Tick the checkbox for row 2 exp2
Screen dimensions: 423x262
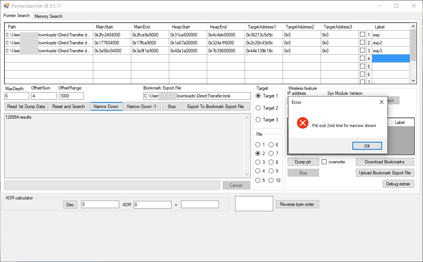pyautogui.click(x=363, y=42)
